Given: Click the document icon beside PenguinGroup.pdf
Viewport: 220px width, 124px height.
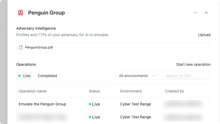Looking at the screenshot, I should click(x=21, y=47).
